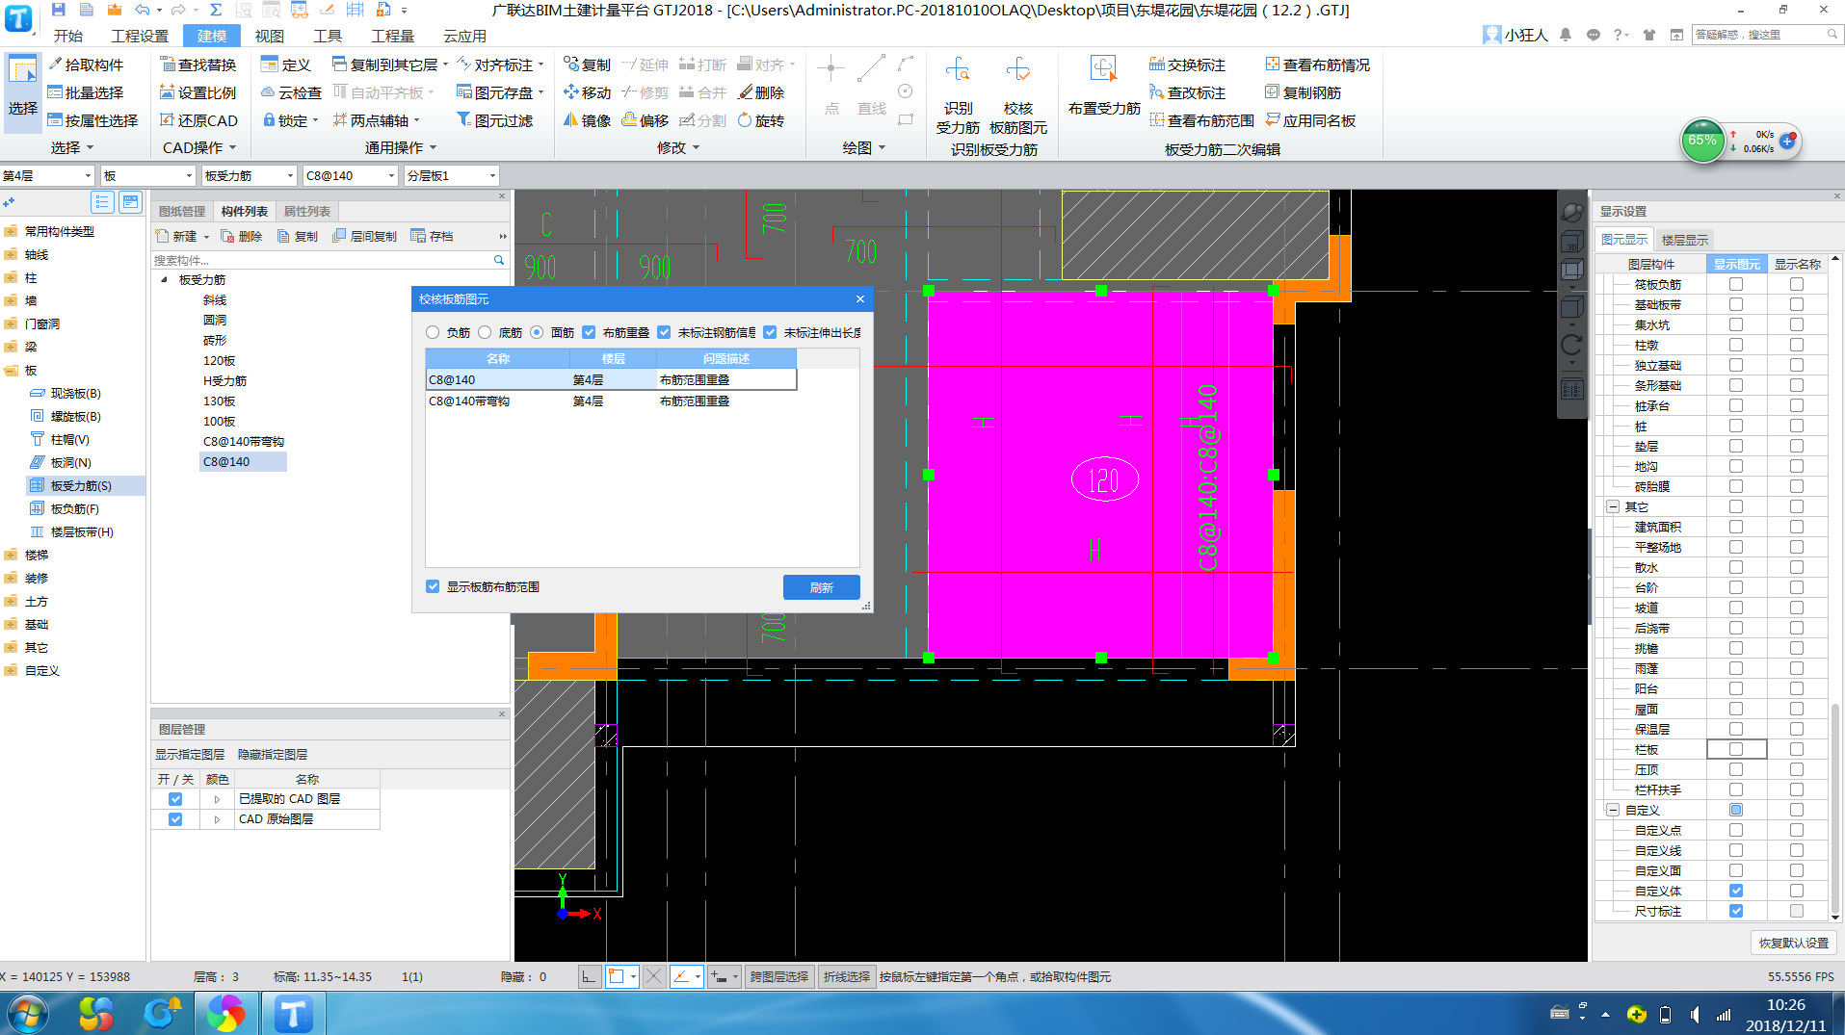Click 层间复制 inter-floor copy button
The height and width of the screenshot is (1035, 1845).
click(x=364, y=236)
